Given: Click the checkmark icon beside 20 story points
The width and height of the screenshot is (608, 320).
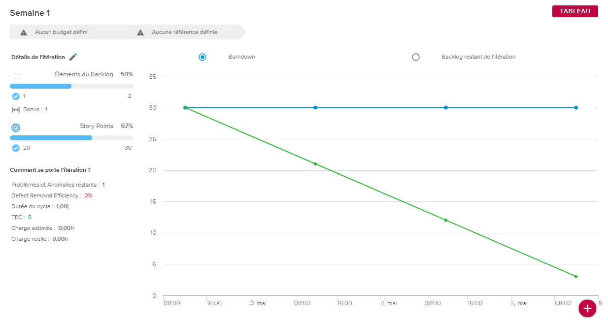Looking at the screenshot, I should [x=16, y=148].
